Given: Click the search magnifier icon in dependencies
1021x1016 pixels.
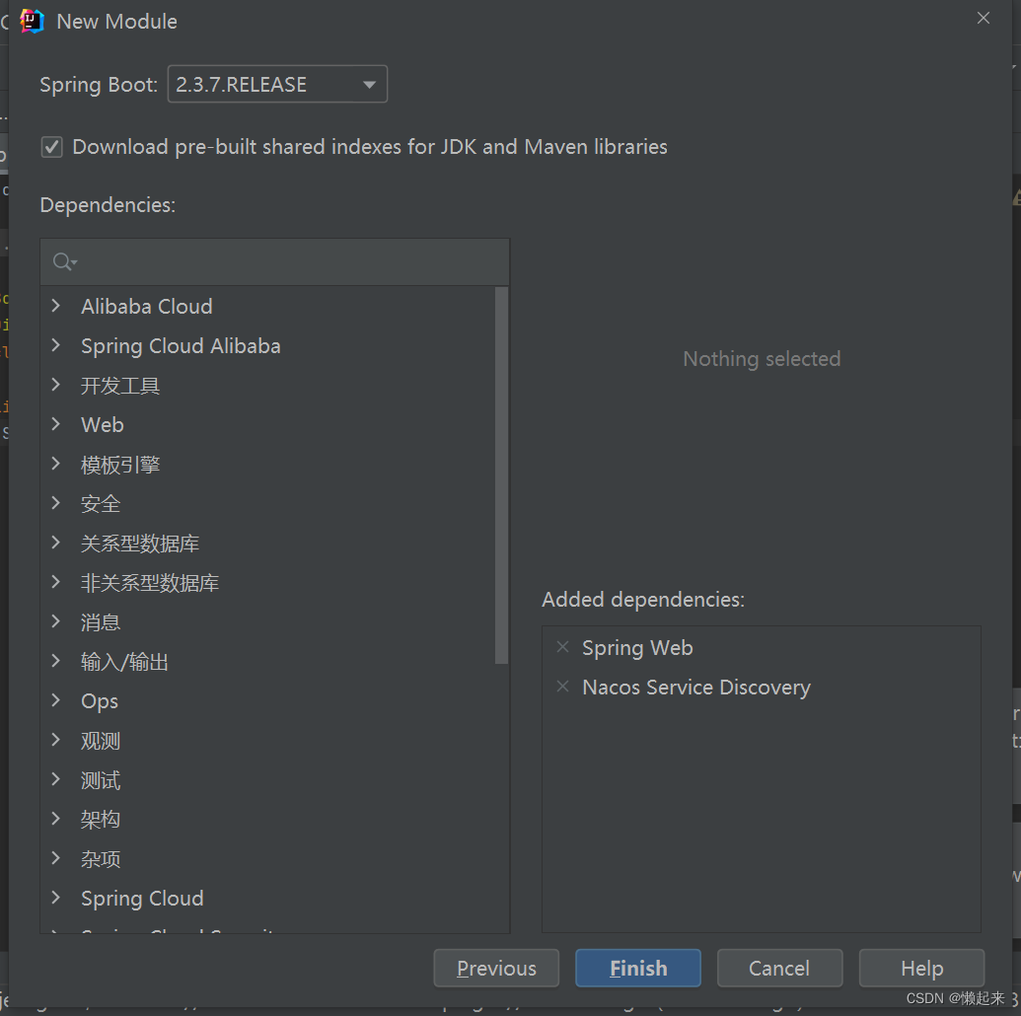Looking at the screenshot, I should pyautogui.click(x=64, y=261).
